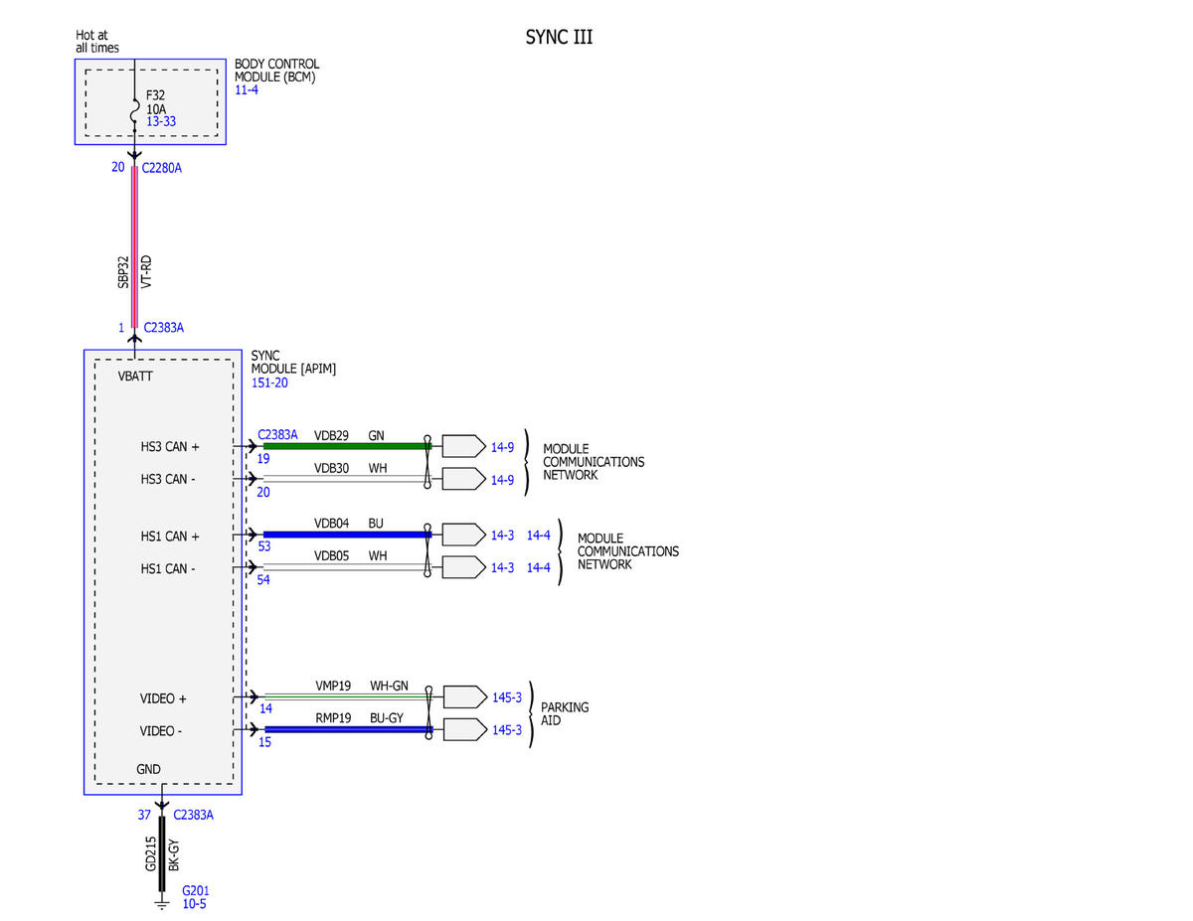Open 14-4 link on VDB04 BU wire
Image resolution: width=1193 pixels, height=921 pixels.
click(538, 536)
